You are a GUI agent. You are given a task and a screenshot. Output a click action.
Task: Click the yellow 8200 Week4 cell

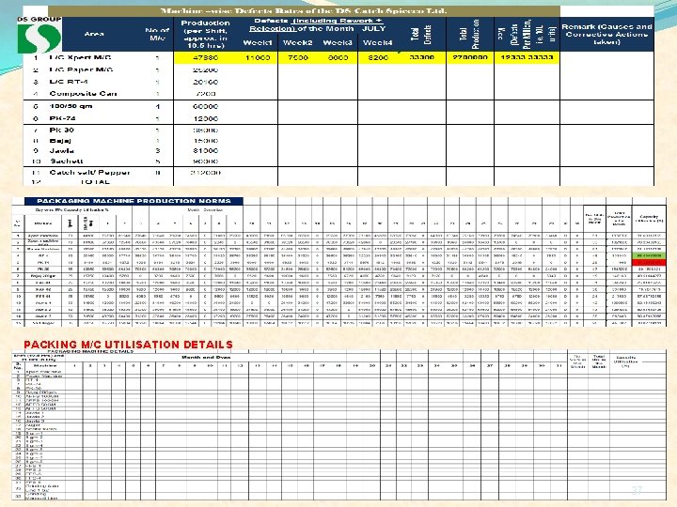pos(378,57)
